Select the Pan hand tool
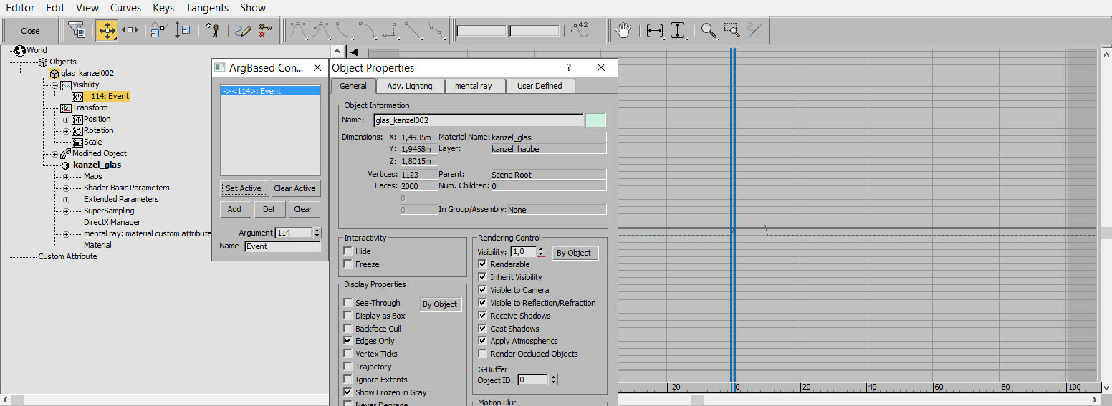The width and height of the screenshot is (1112, 406). (623, 31)
